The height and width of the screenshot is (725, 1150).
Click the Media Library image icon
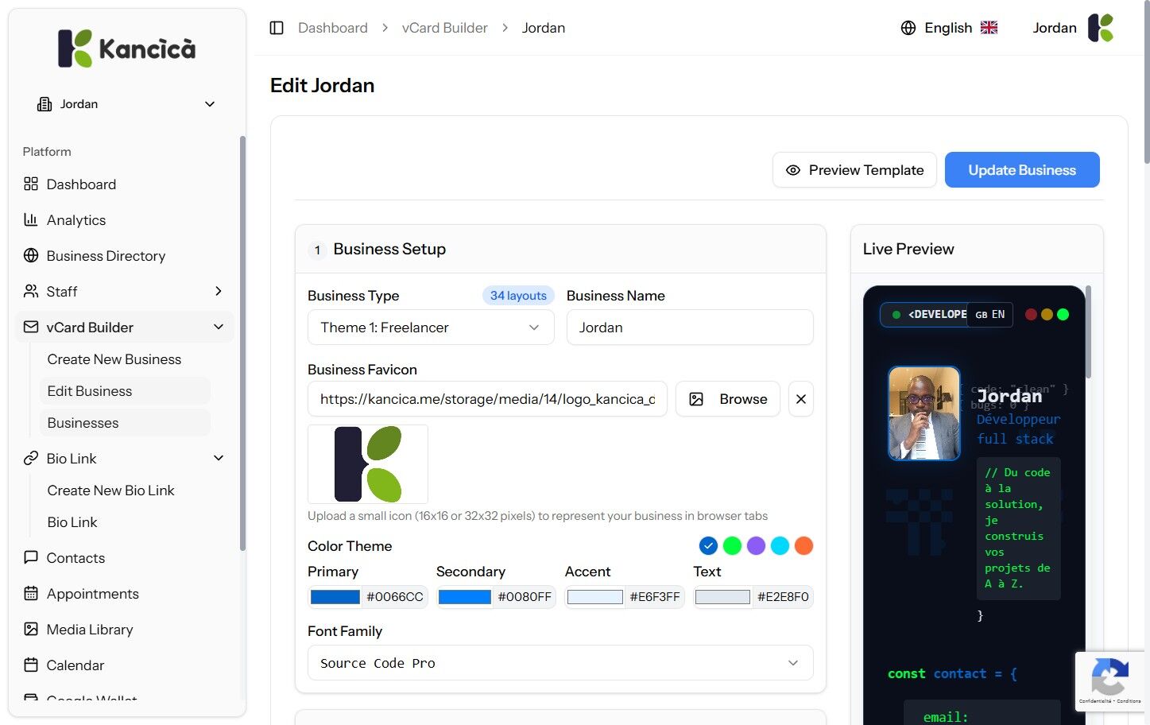[x=31, y=630]
